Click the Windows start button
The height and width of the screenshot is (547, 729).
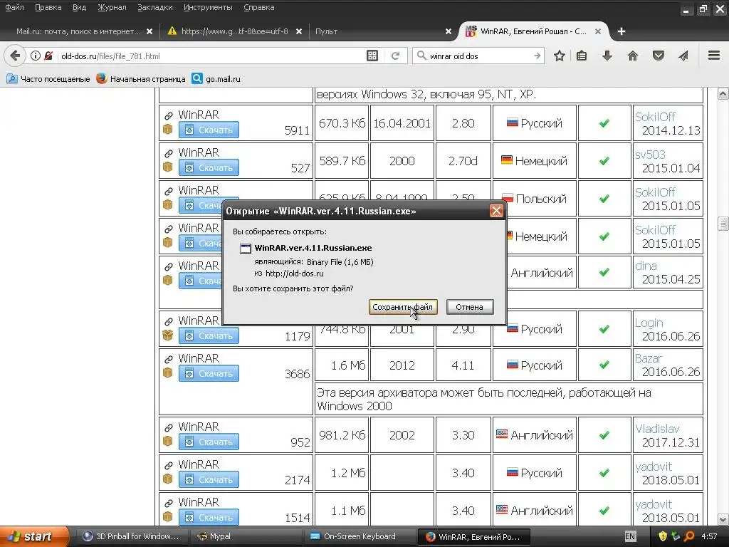(x=34, y=536)
